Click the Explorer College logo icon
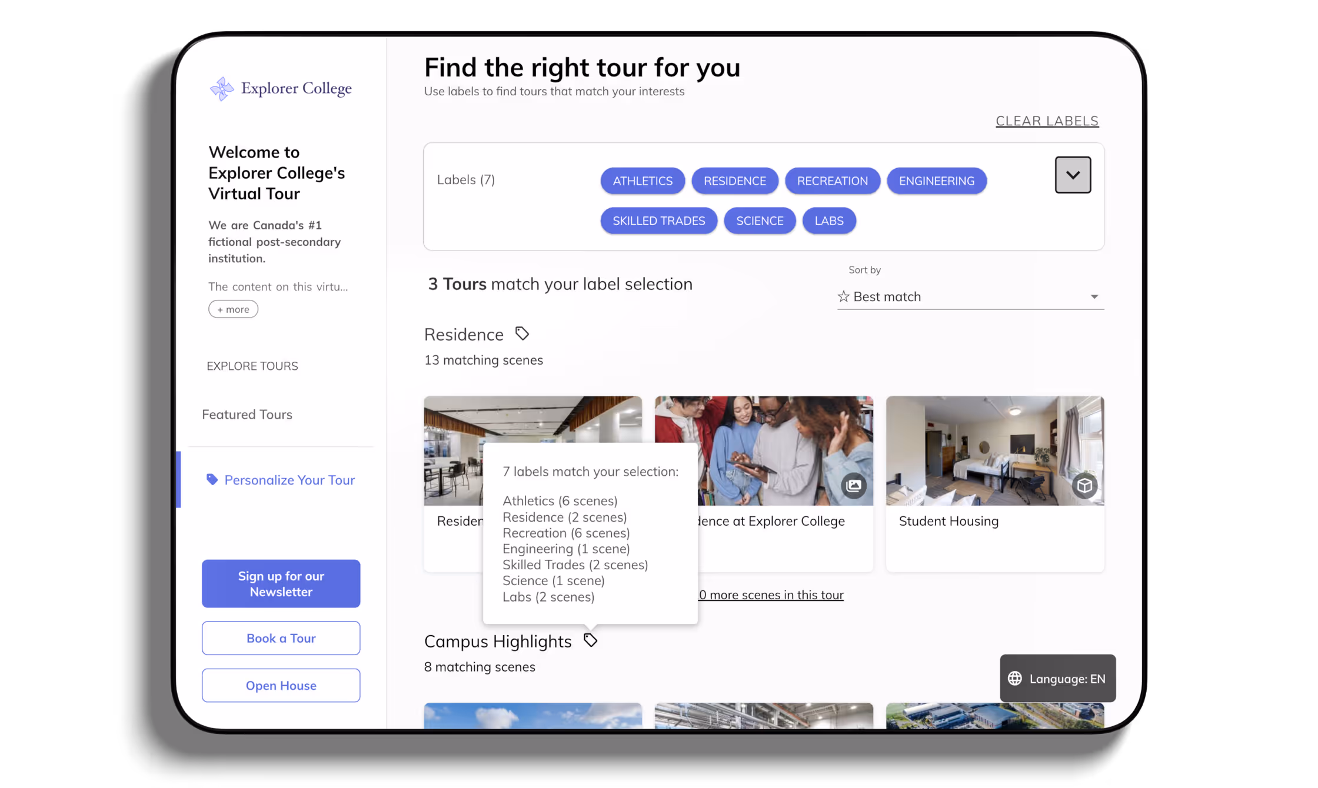Screen dimensions: 1318x788 click(222, 89)
